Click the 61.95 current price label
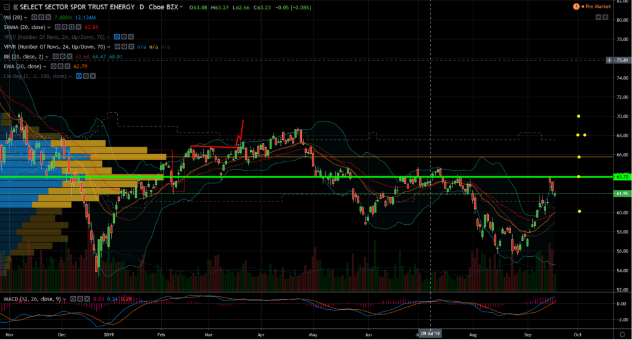This screenshot has height=340, width=632. pos(622,193)
